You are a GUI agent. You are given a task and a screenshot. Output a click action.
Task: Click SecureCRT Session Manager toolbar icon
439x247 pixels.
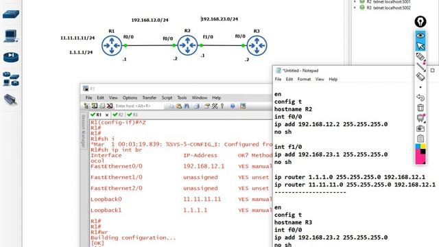(87, 106)
